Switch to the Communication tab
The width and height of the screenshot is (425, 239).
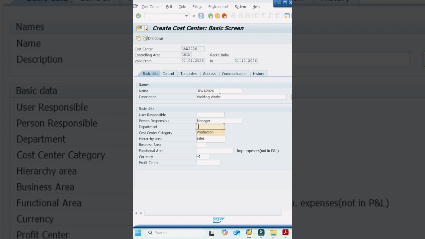pyautogui.click(x=234, y=74)
